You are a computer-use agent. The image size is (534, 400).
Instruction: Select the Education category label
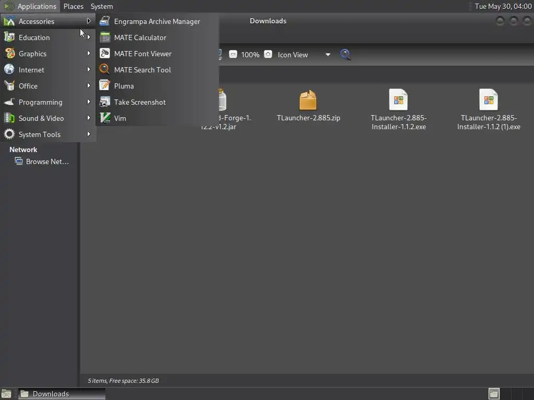coord(34,37)
